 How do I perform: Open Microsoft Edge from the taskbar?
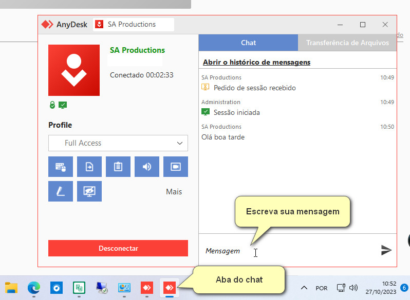[34, 288]
